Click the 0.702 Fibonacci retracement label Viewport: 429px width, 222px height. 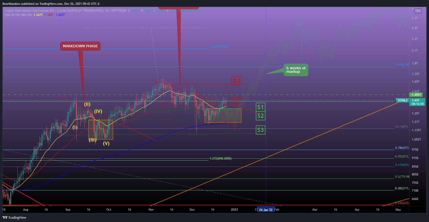point(402,157)
